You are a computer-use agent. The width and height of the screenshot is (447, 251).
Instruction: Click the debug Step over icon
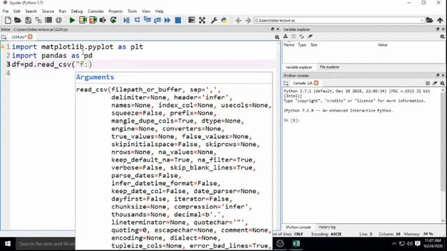(137, 20)
